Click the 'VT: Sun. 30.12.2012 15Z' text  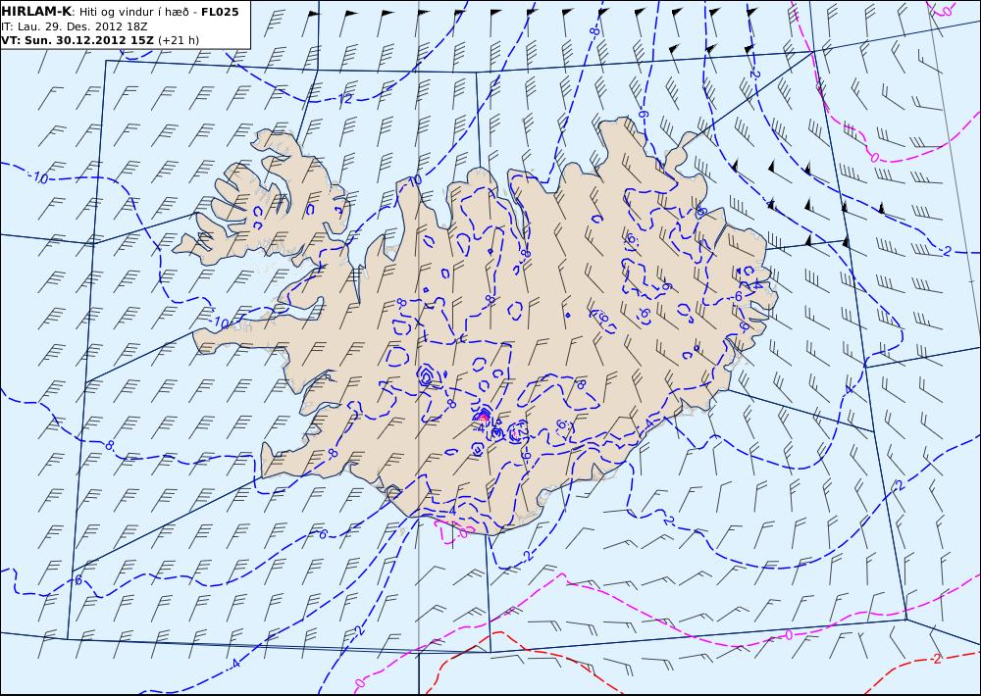pyautogui.click(x=77, y=40)
